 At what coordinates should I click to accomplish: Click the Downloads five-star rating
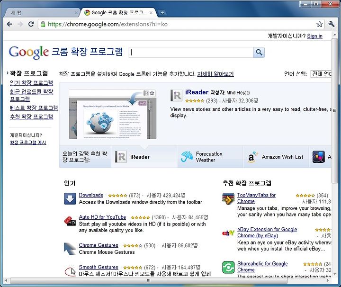click(117, 196)
